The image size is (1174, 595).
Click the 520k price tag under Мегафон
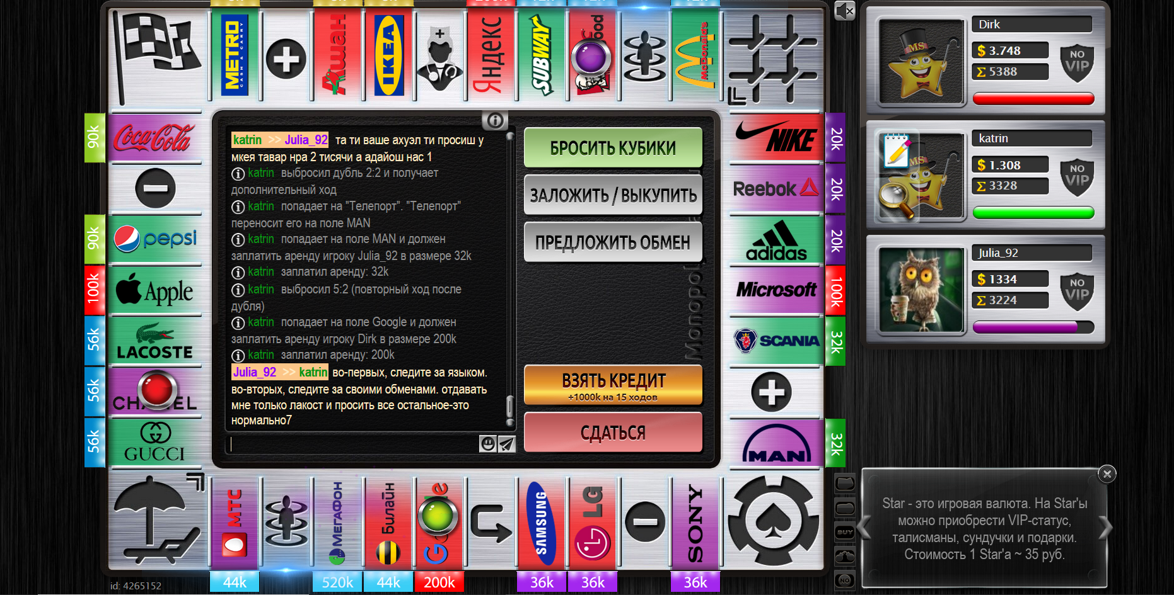(x=337, y=582)
